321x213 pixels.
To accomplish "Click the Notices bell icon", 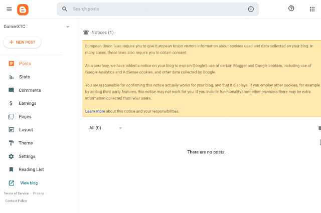I will click(x=86, y=33).
